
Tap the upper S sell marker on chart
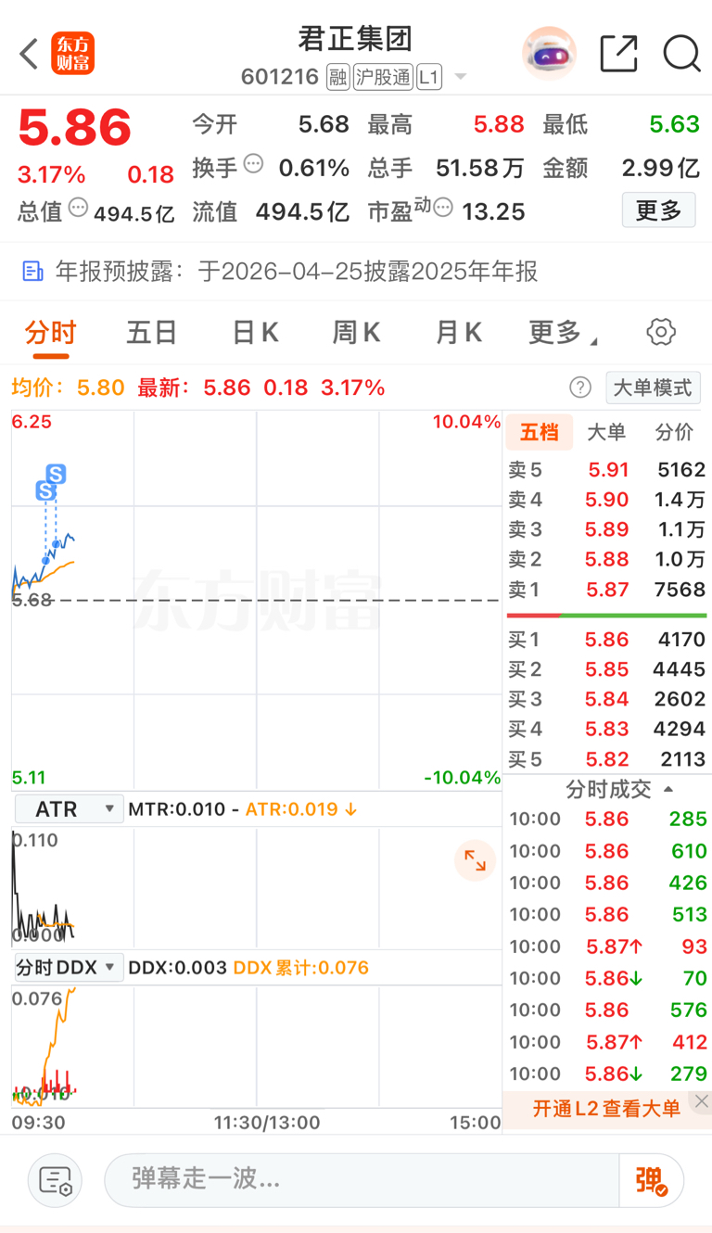click(x=56, y=475)
